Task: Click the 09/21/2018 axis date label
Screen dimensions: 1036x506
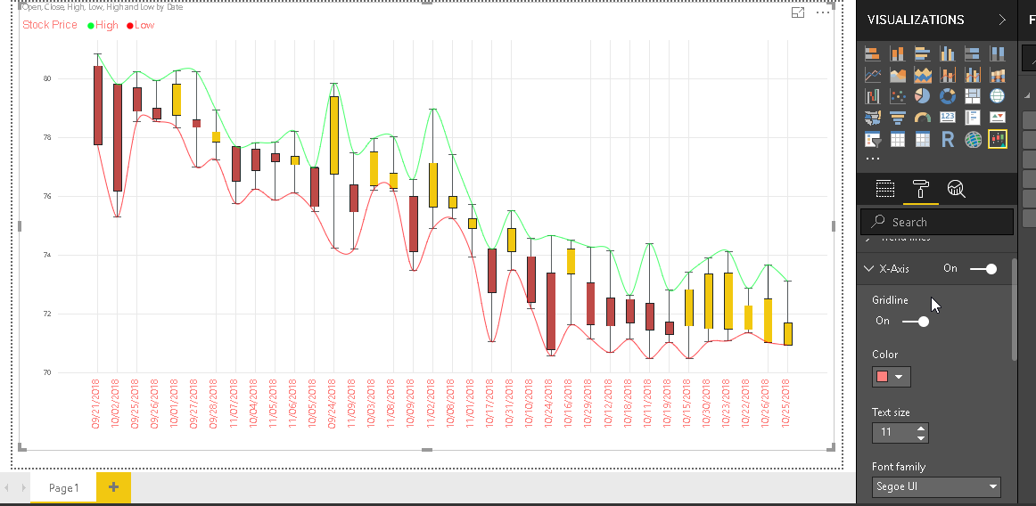Action: pyautogui.click(x=97, y=404)
